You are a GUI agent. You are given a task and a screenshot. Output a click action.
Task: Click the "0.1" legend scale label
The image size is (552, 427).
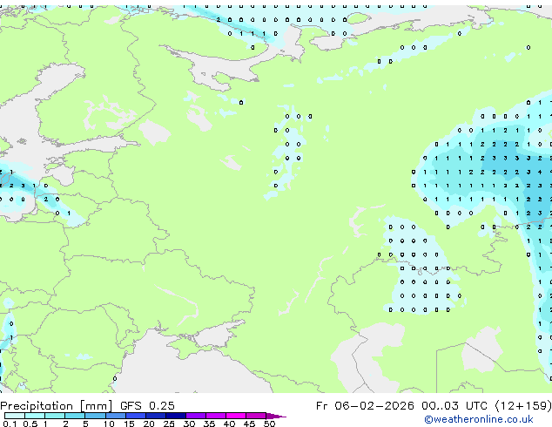pyautogui.click(x=10, y=424)
